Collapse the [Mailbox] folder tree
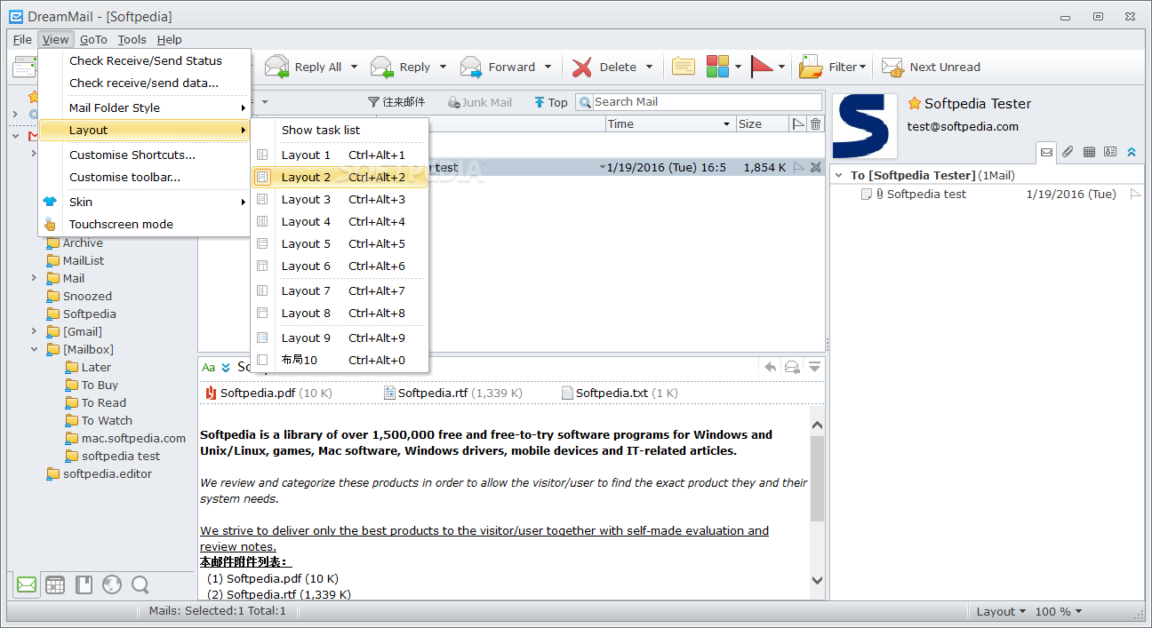The height and width of the screenshot is (628, 1152). click(34, 349)
